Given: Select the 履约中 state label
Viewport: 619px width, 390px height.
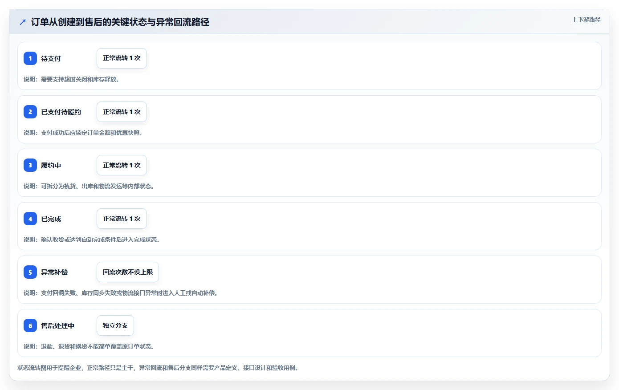Looking at the screenshot, I should 51,165.
